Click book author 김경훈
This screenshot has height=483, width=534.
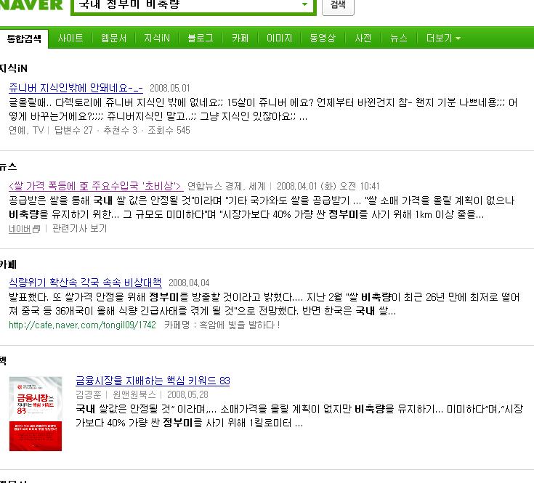(89, 395)
